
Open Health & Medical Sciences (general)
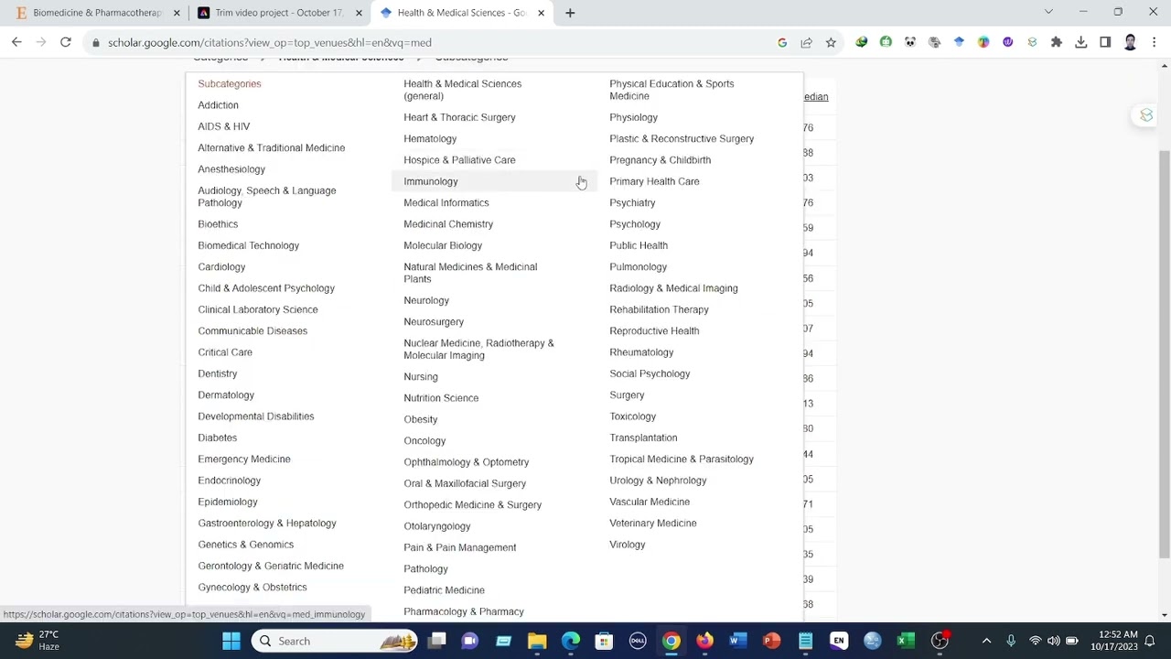pyautogui.click(x=462, y=90)
